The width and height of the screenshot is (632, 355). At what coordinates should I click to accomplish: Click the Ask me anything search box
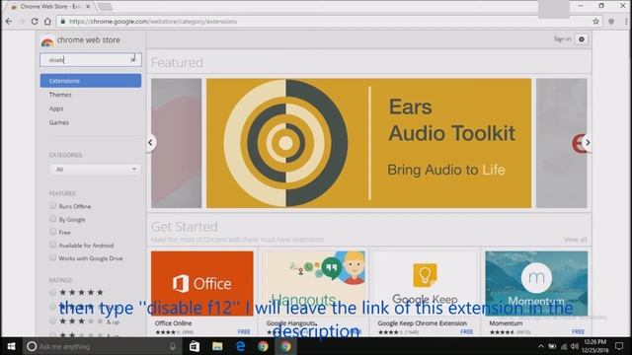coord(101,346)
